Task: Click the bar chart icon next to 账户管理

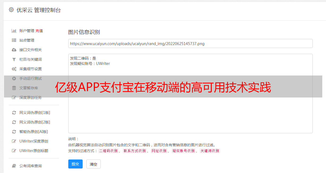Action: 14,31
